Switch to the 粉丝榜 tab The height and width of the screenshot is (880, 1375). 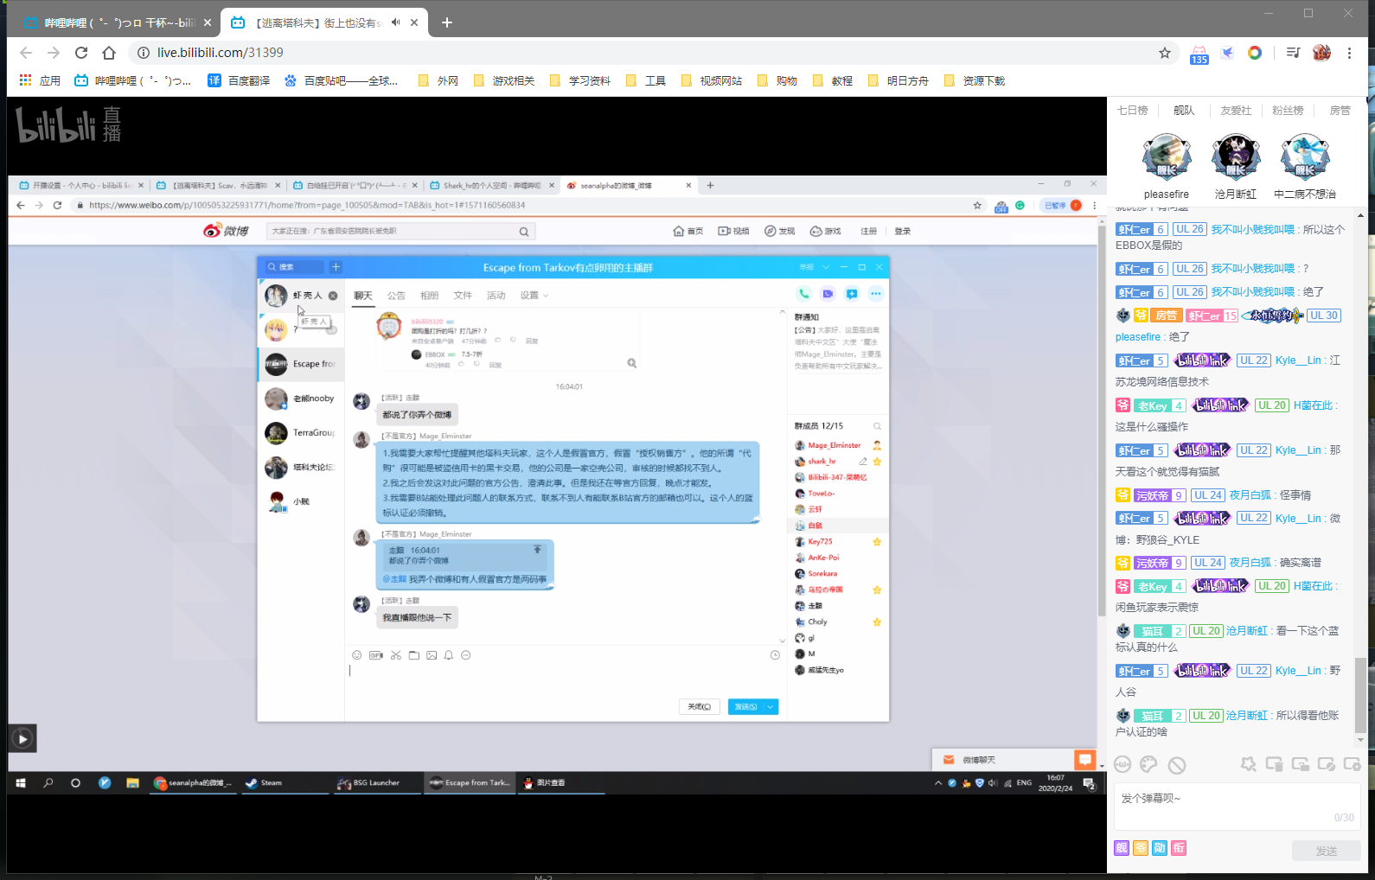[x=1288, y=111]
